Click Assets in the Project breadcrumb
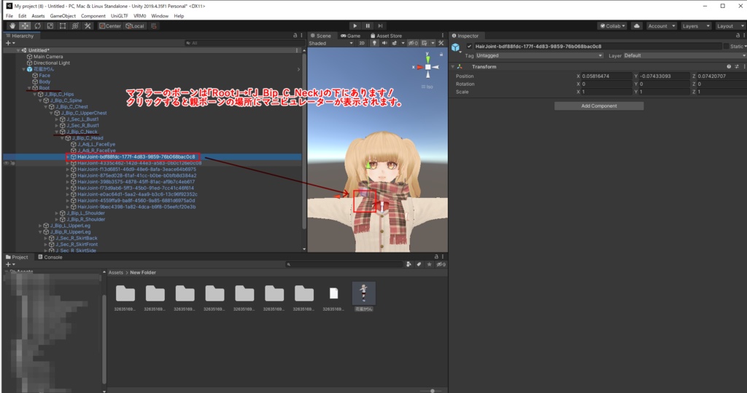Screen dimensions: 747x393 (116, 272)
